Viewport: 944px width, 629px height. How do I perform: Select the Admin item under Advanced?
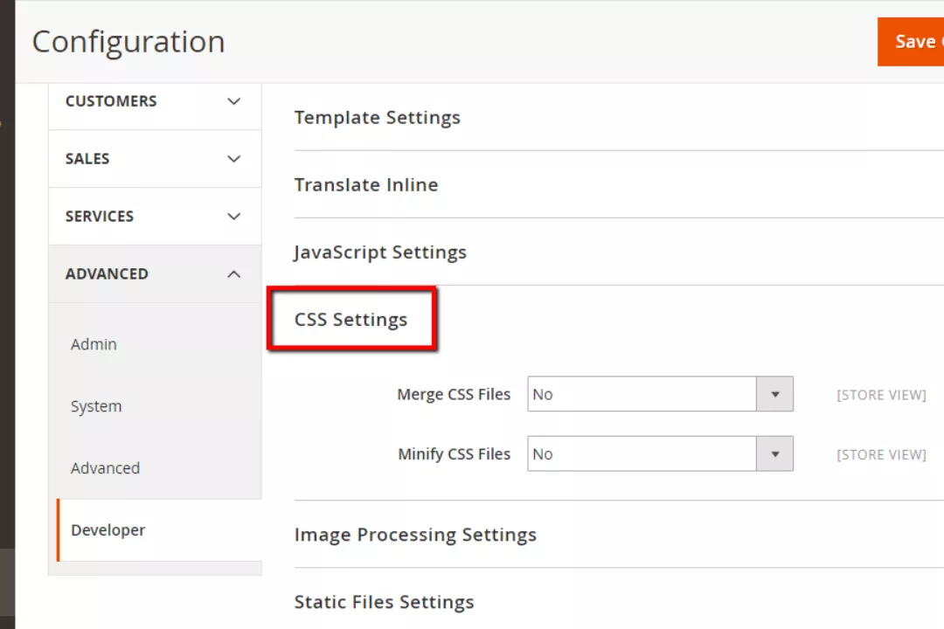pos(94,344)
